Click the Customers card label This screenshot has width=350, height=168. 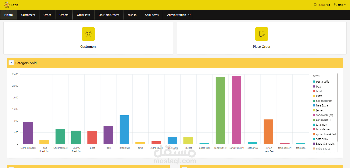pos(88,47)
